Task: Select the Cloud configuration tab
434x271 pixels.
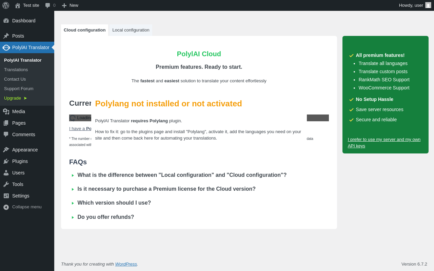Action: [x=85, y=30]
